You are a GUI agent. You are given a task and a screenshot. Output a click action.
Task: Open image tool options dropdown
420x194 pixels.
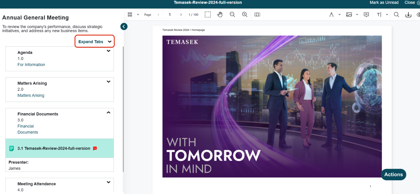[357, 15]
